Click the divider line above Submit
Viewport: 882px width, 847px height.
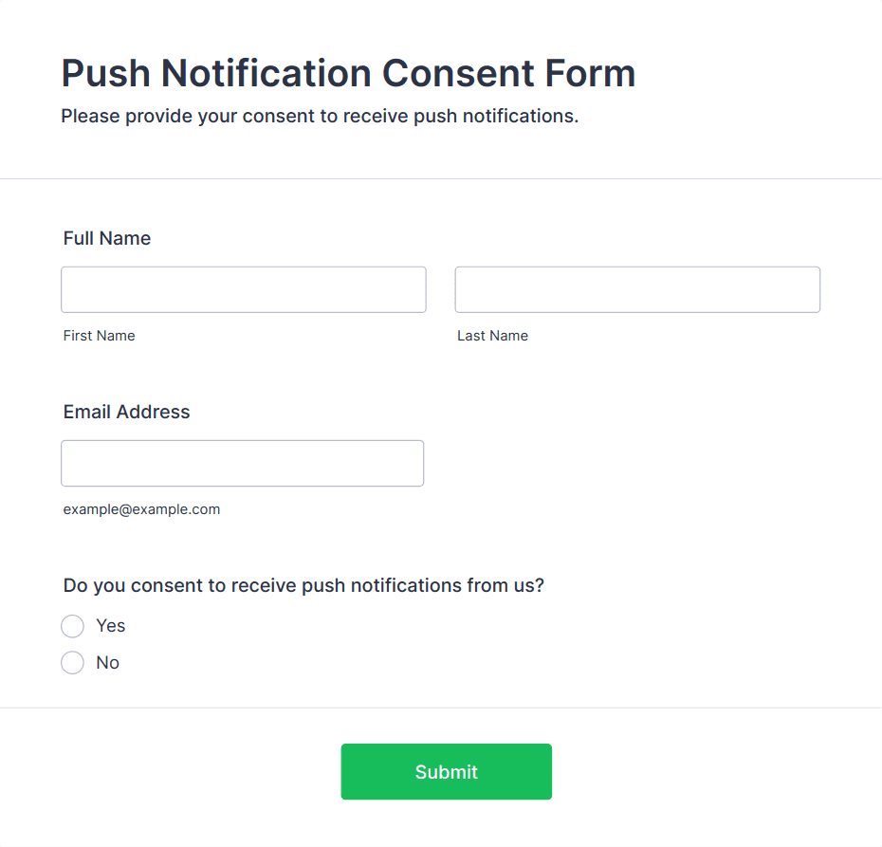[x=441, y=708]
